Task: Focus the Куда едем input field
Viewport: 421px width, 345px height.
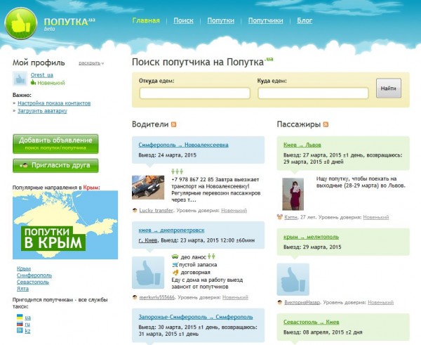Action: 312,93
